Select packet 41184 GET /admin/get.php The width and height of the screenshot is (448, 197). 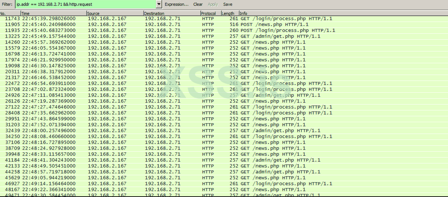pyautogui.click(x=224, y=160)
